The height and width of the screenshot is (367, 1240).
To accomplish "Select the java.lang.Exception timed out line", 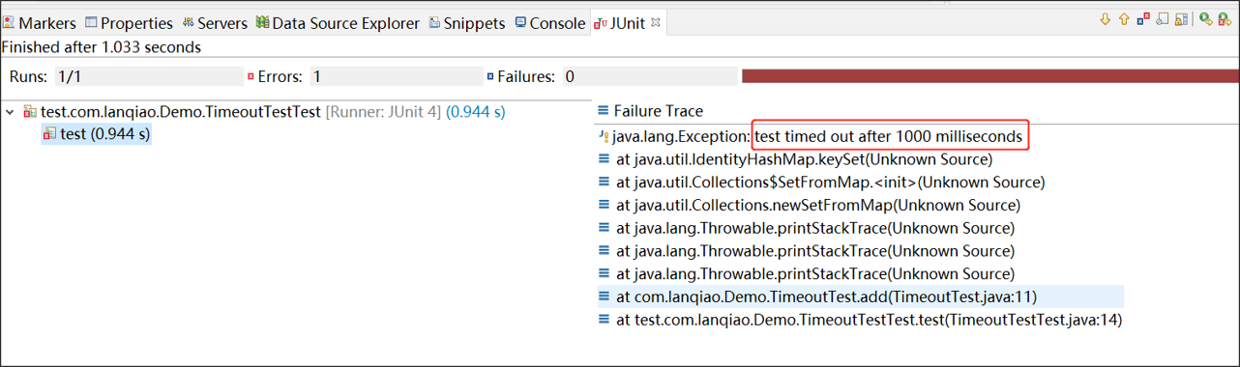I will click(811, 137).
